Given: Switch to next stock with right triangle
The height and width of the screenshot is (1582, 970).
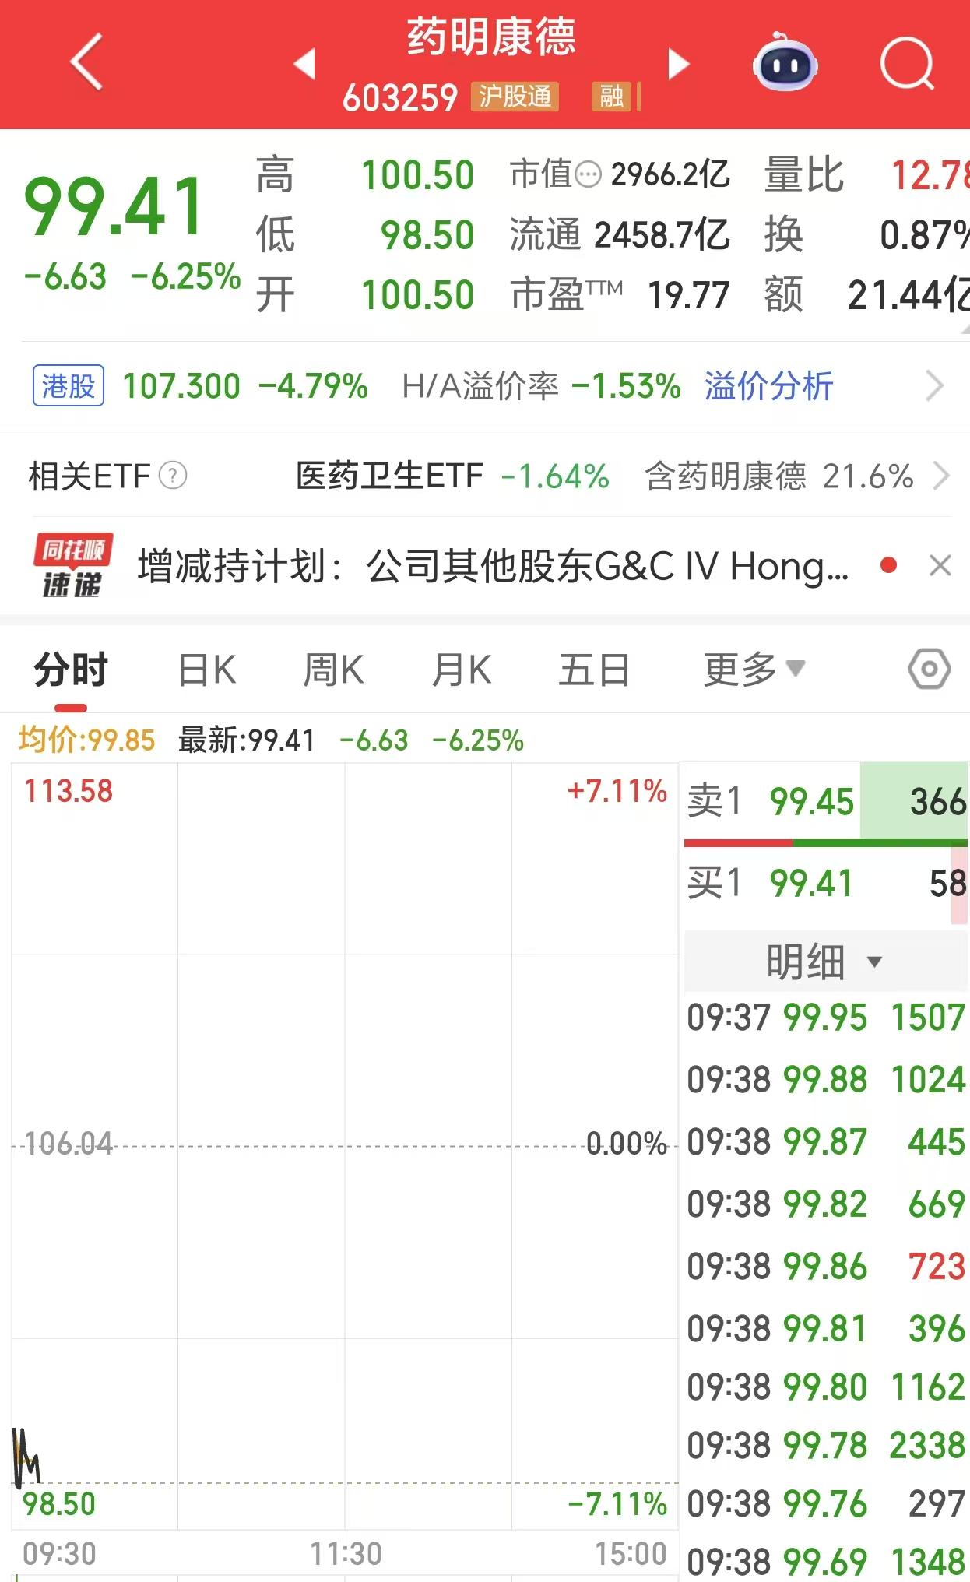Looking at the screenshot, I should pyautogui.click(x=678, y=64).
